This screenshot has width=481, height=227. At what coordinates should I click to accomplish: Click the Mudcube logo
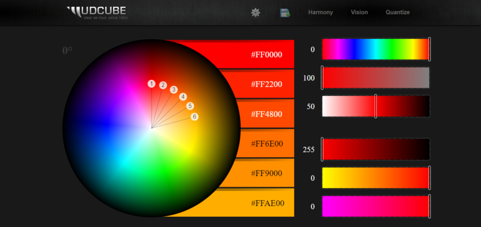(97, 13)
